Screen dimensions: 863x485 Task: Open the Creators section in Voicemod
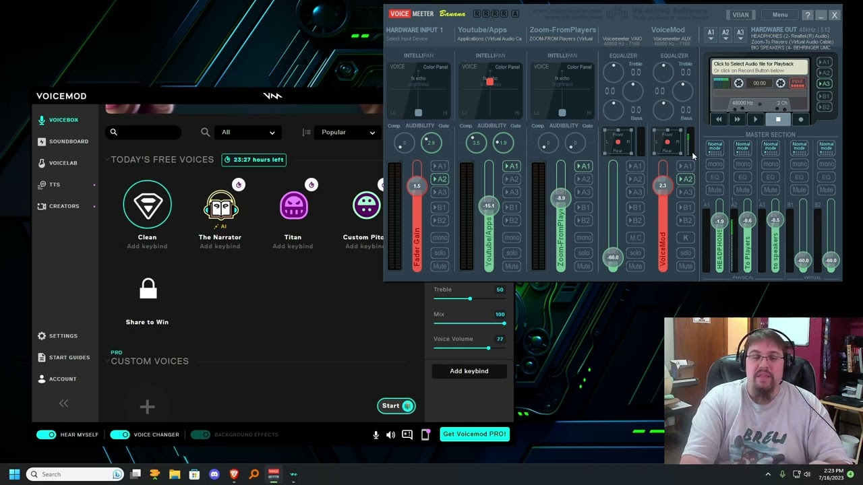click(x=59, y=206)
